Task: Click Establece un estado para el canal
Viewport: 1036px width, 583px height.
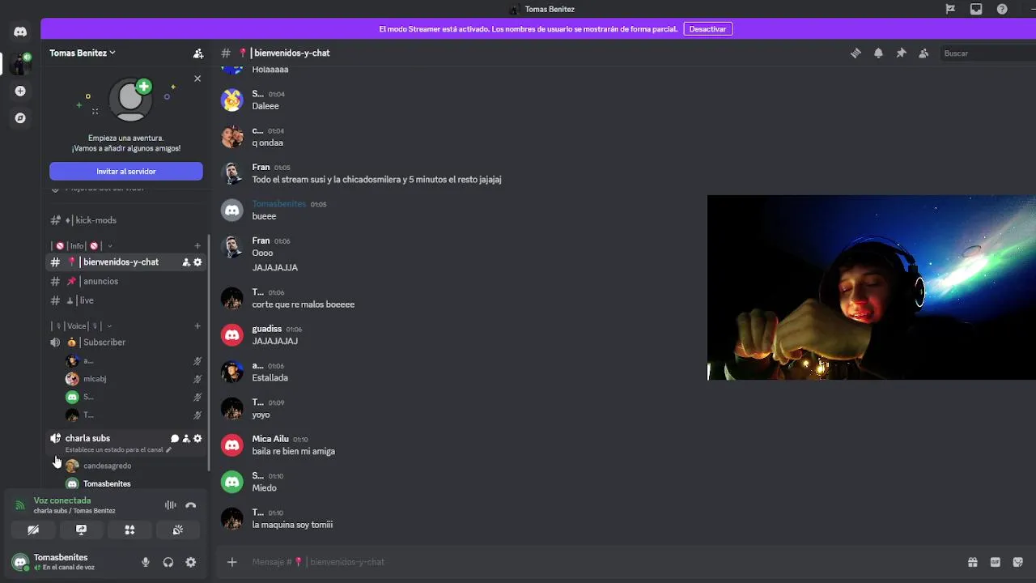Action: (114, 449)
